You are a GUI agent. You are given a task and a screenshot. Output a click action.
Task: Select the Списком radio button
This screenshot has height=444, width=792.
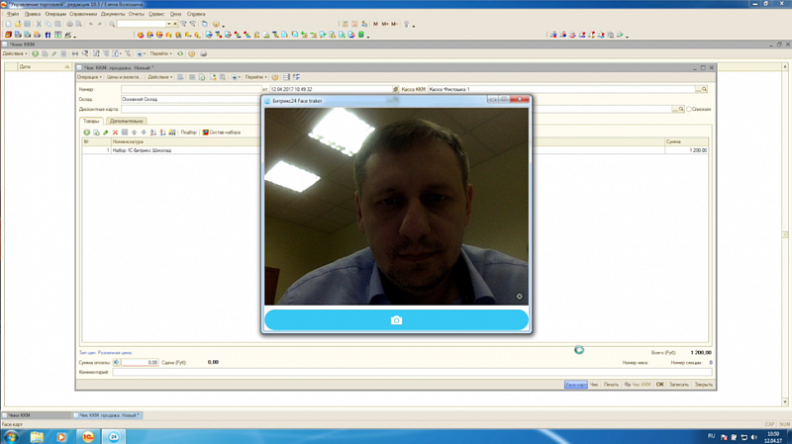(688, 109)
